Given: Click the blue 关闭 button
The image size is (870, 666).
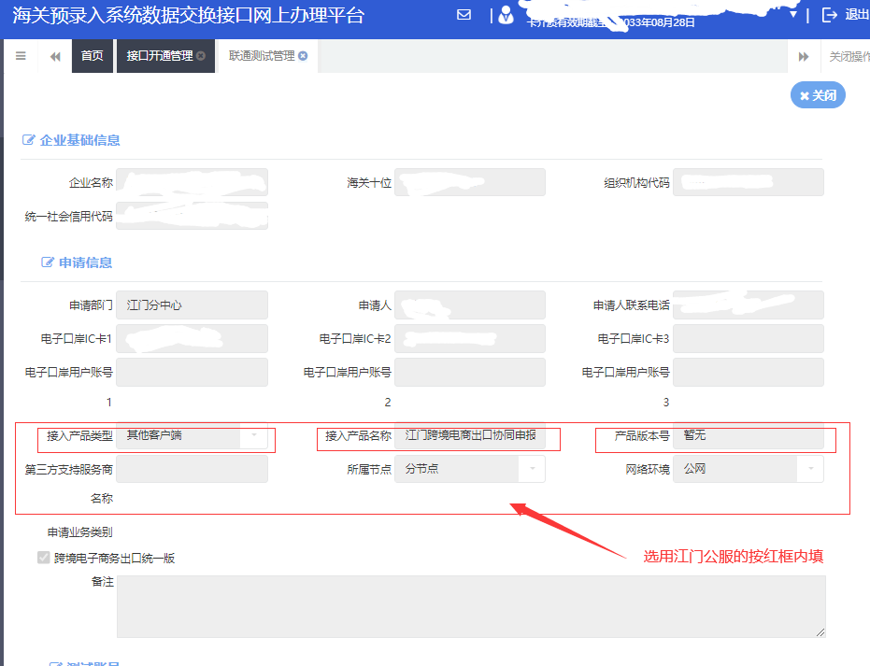Looking at the screenshot, I should 818,95.
